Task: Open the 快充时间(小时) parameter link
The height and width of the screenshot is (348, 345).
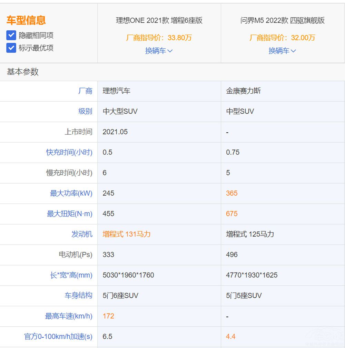Action: [69, 152]
